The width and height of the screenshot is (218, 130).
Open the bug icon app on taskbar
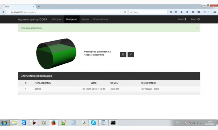[x=34, y=123]
